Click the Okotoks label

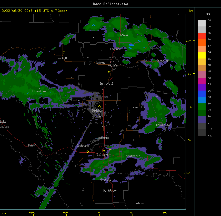pos(106,180)
